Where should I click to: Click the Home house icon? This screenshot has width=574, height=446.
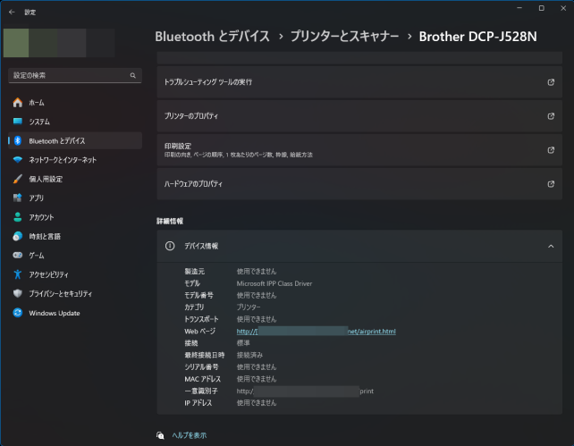click(18, 103)
